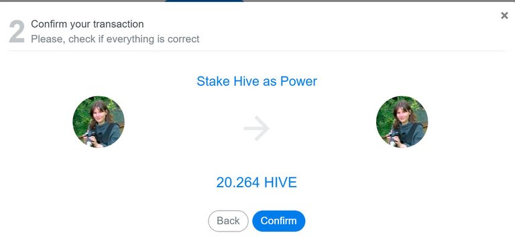The height and width of the screenshot is (245, 515).
Task: Click the word "Power" in the heading
Action: pos(298,81)
